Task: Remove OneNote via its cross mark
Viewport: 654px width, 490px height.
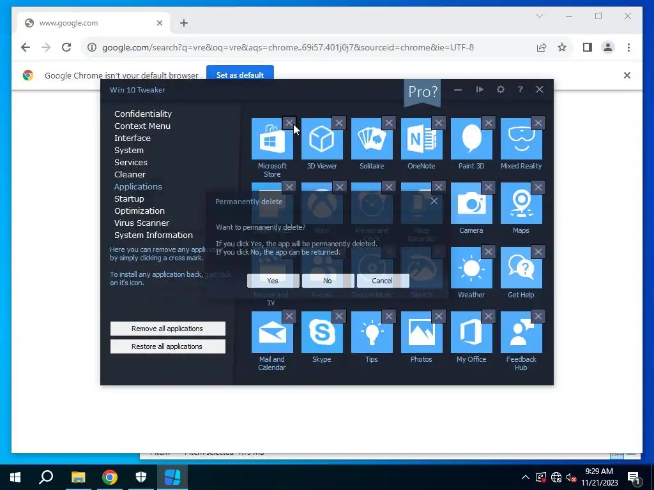Action: click(438, 123)
